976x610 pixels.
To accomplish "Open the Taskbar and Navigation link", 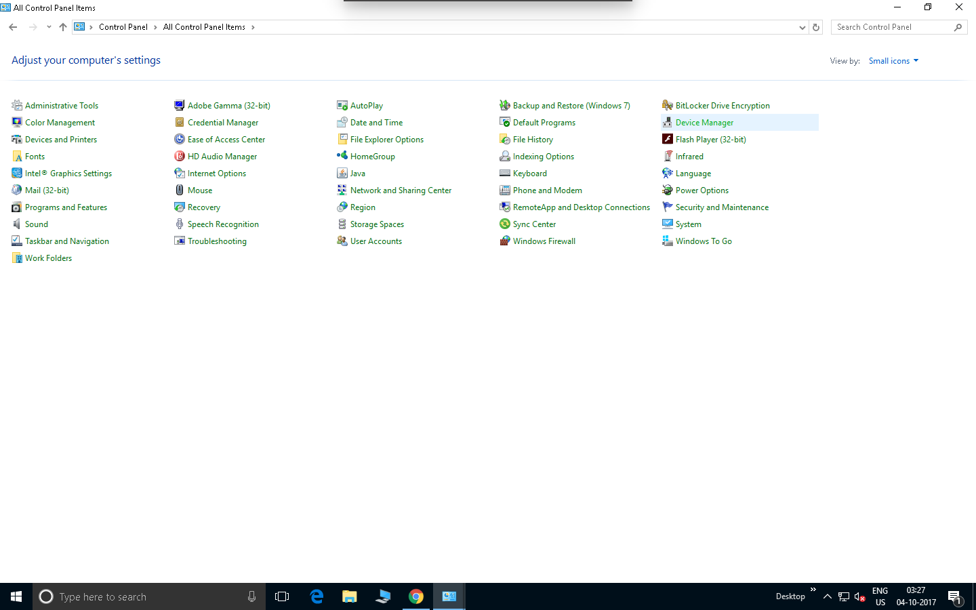I will (x=67, y=241).
